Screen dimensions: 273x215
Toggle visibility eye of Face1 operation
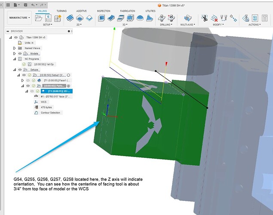point(28,80)
